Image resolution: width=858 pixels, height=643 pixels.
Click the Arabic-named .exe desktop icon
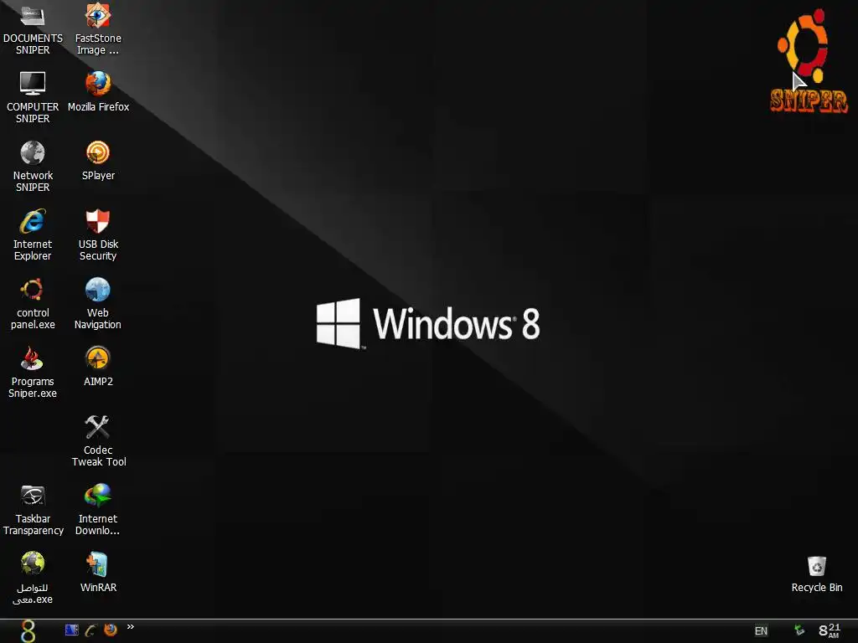(x=33, y=578)
